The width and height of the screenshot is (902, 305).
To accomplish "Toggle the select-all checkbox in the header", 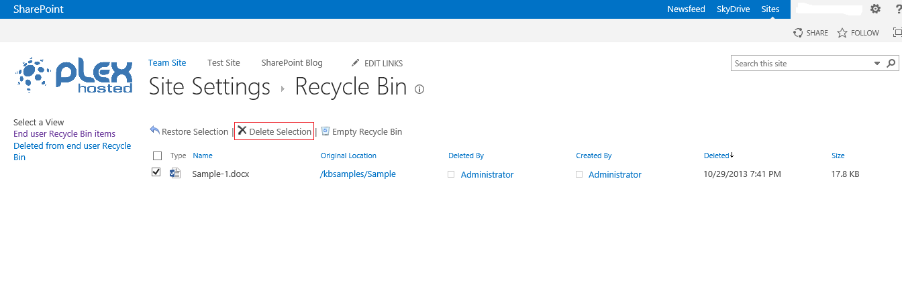I will (x=157, y=156).
